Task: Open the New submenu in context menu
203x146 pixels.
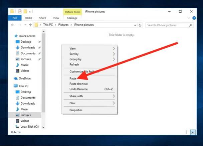Action: pyautogui.click(x=72, y=103)
